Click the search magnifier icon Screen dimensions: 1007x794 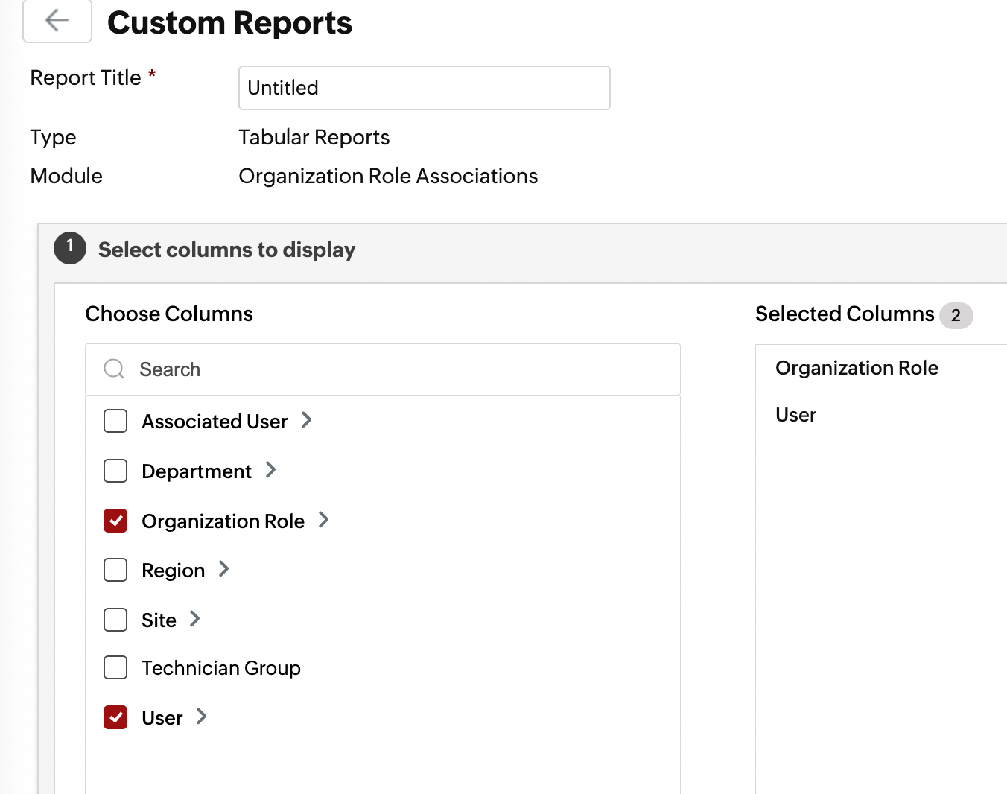(114, 369)
